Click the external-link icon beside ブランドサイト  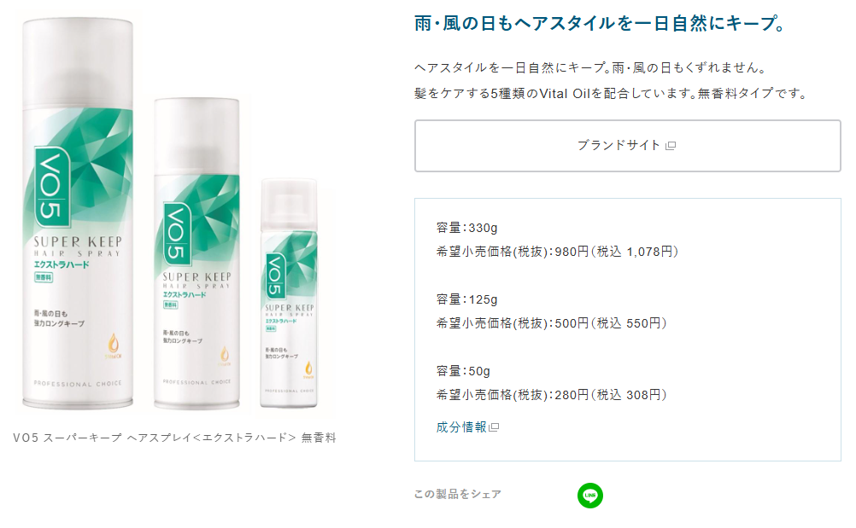(671, 146)
